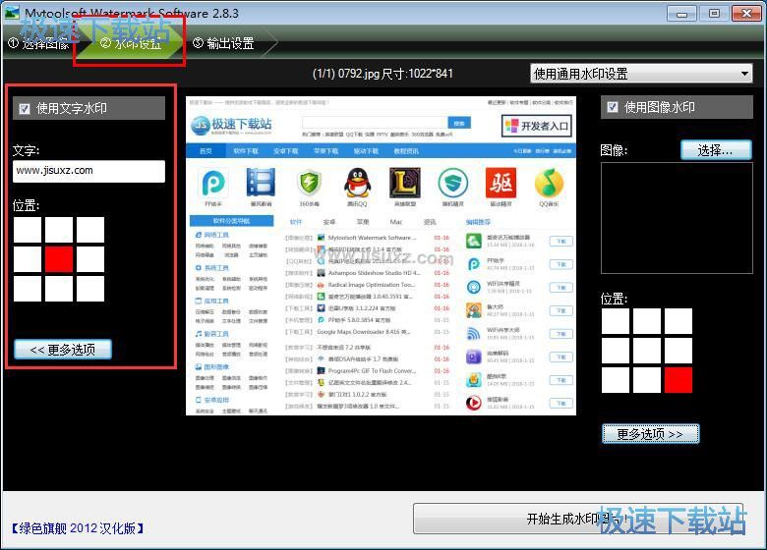Set text watermark position to bottom-center
Image resolution: width=767 pixels, height=550 pixels.
(59, 289)
